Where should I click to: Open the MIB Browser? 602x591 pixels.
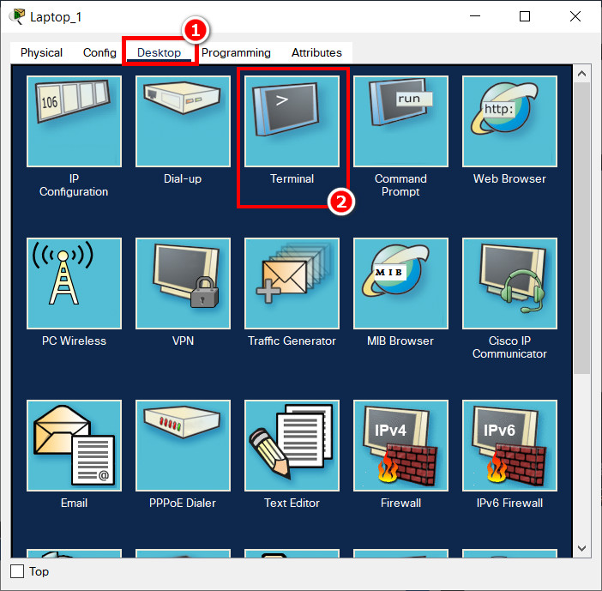(400, 284)
